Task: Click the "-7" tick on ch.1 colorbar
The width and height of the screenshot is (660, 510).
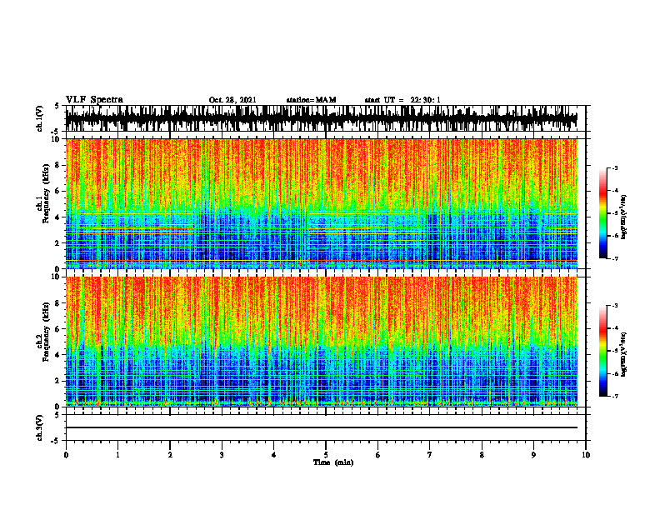Action: pos(615,258)
